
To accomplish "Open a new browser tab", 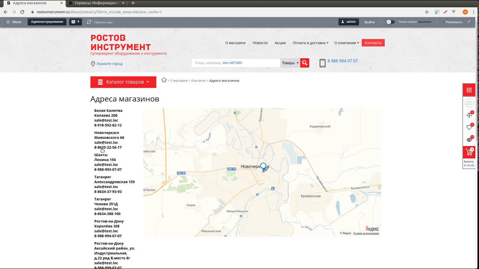I will (133, 3).
